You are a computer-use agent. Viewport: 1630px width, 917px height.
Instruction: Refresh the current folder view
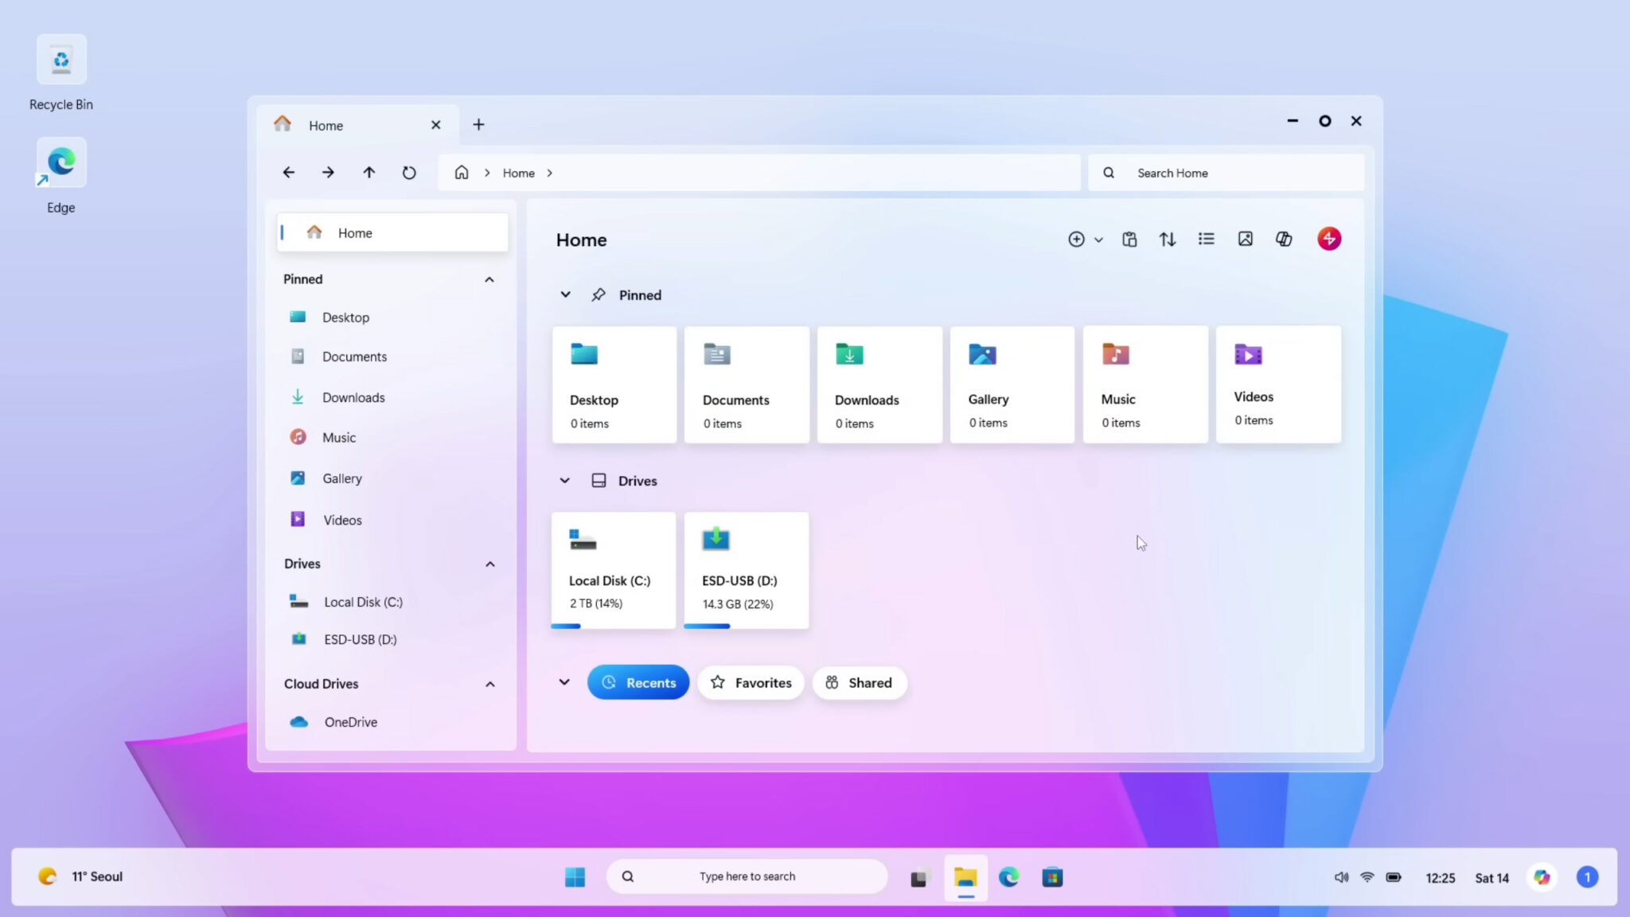[x=408, y=172]
